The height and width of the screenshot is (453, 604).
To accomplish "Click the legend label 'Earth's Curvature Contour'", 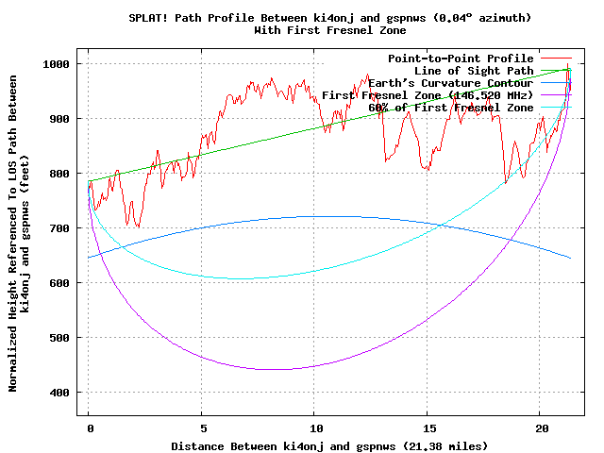I will 451,83.
